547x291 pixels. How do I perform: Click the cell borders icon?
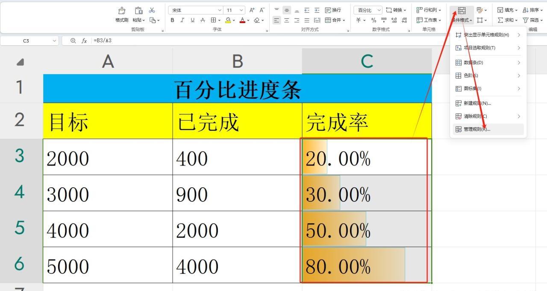click(213, 20)
